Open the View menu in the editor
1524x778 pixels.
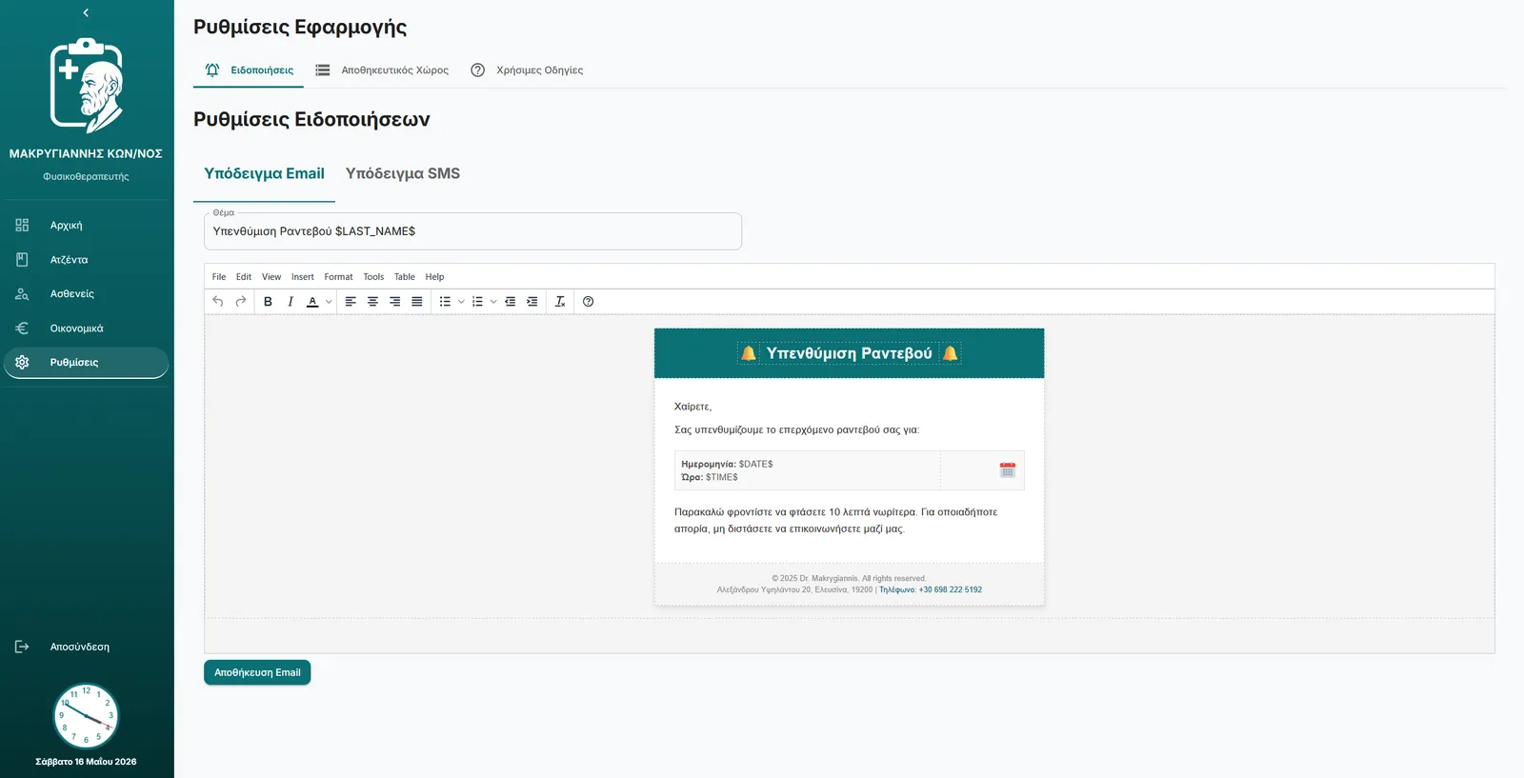coord(271,277)
